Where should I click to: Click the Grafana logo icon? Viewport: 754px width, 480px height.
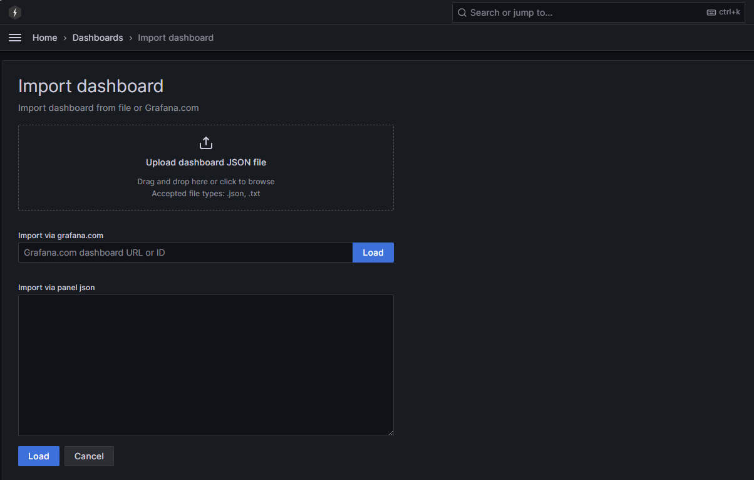point(15,13)
